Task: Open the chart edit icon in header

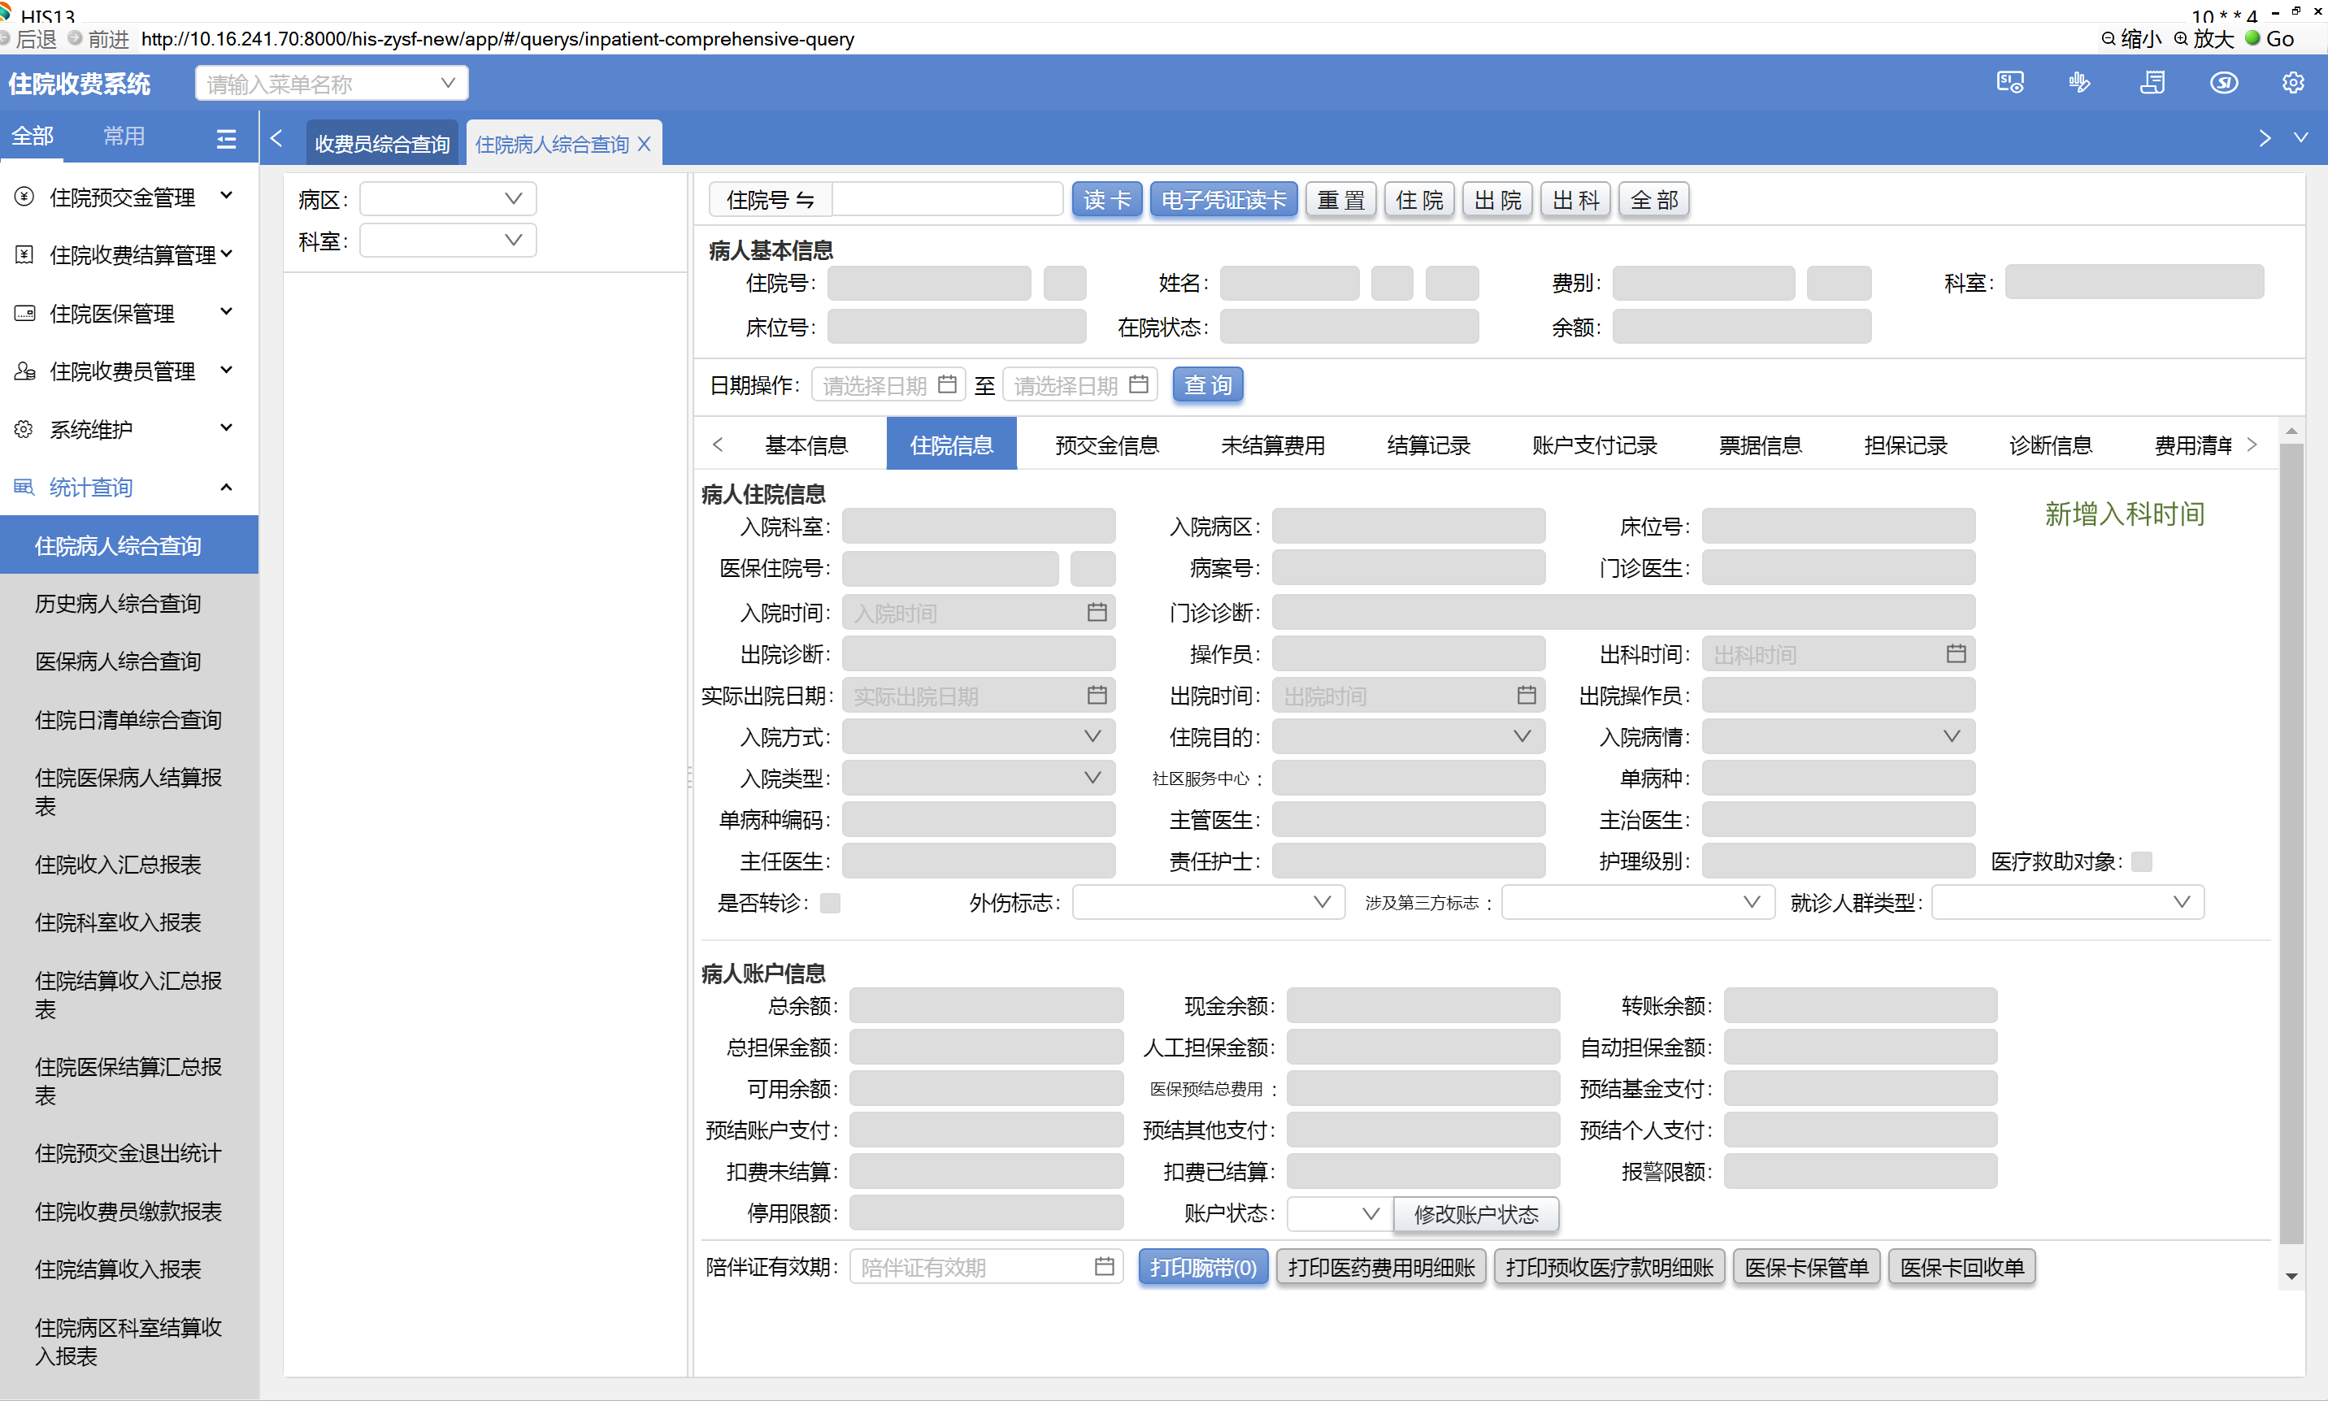Action: coord(2080,83)
